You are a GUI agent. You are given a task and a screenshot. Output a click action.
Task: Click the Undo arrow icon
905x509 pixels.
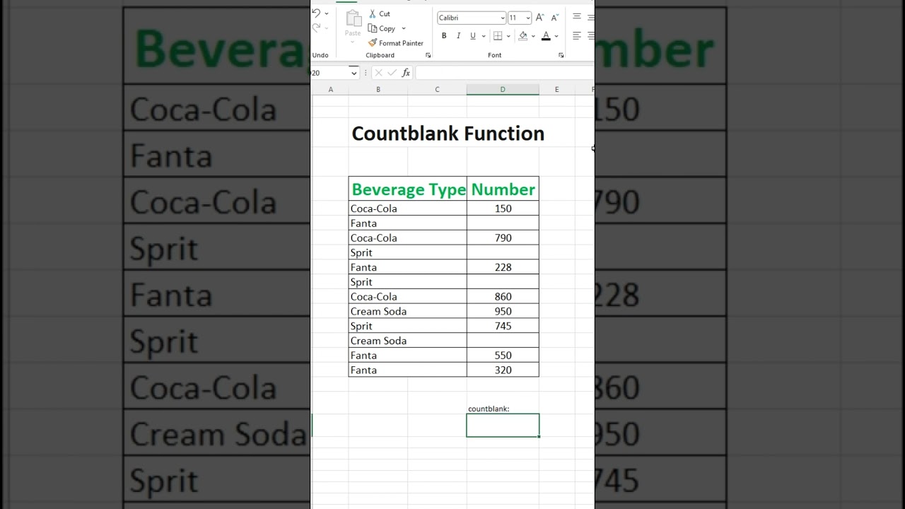point(316,13)
